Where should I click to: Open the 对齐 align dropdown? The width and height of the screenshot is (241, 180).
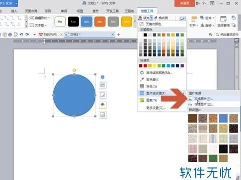click(194, 25)
